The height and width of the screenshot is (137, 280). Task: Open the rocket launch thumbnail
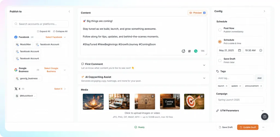[93, 102]
